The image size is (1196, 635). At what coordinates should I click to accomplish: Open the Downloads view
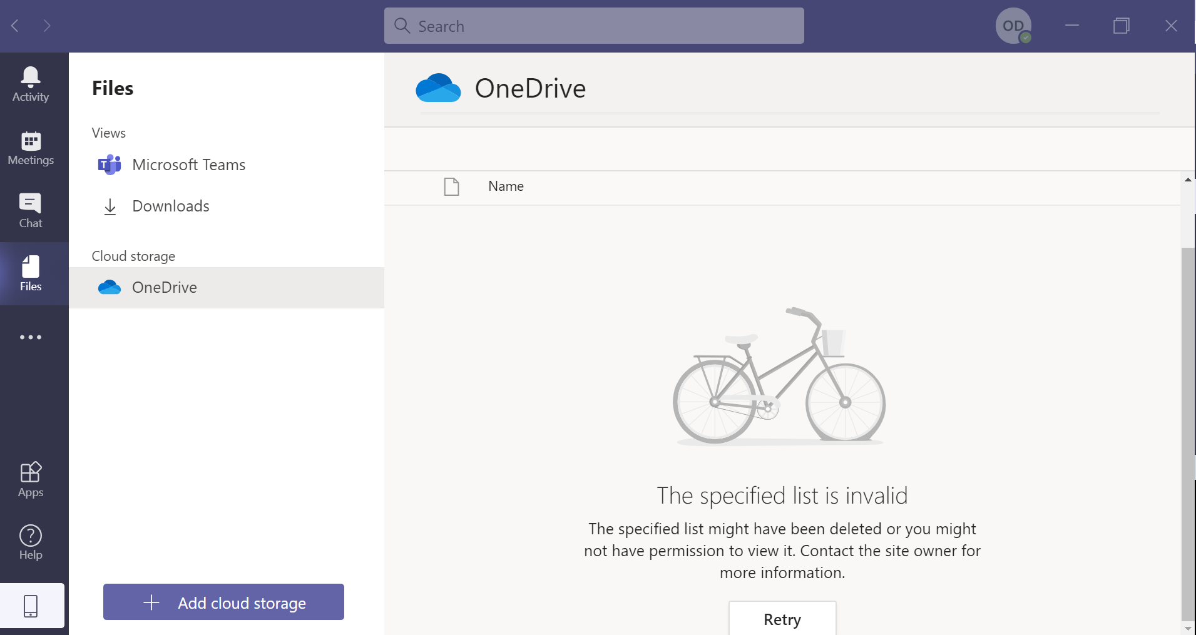(x=227, y=206)
